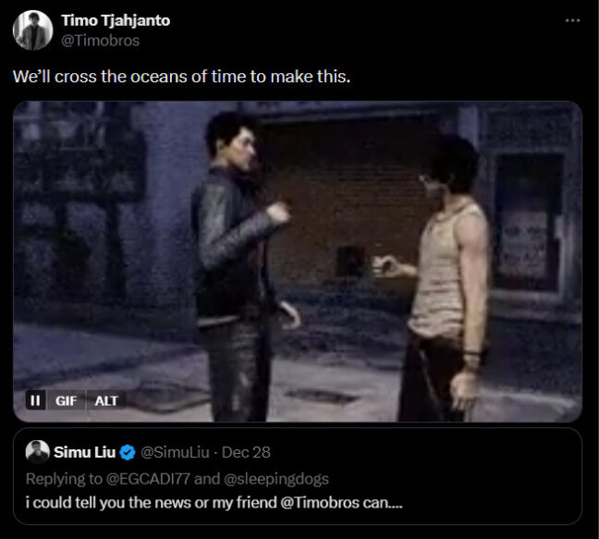
Task: Open the Timo Tjahjanto display name link
Action: 116,20
